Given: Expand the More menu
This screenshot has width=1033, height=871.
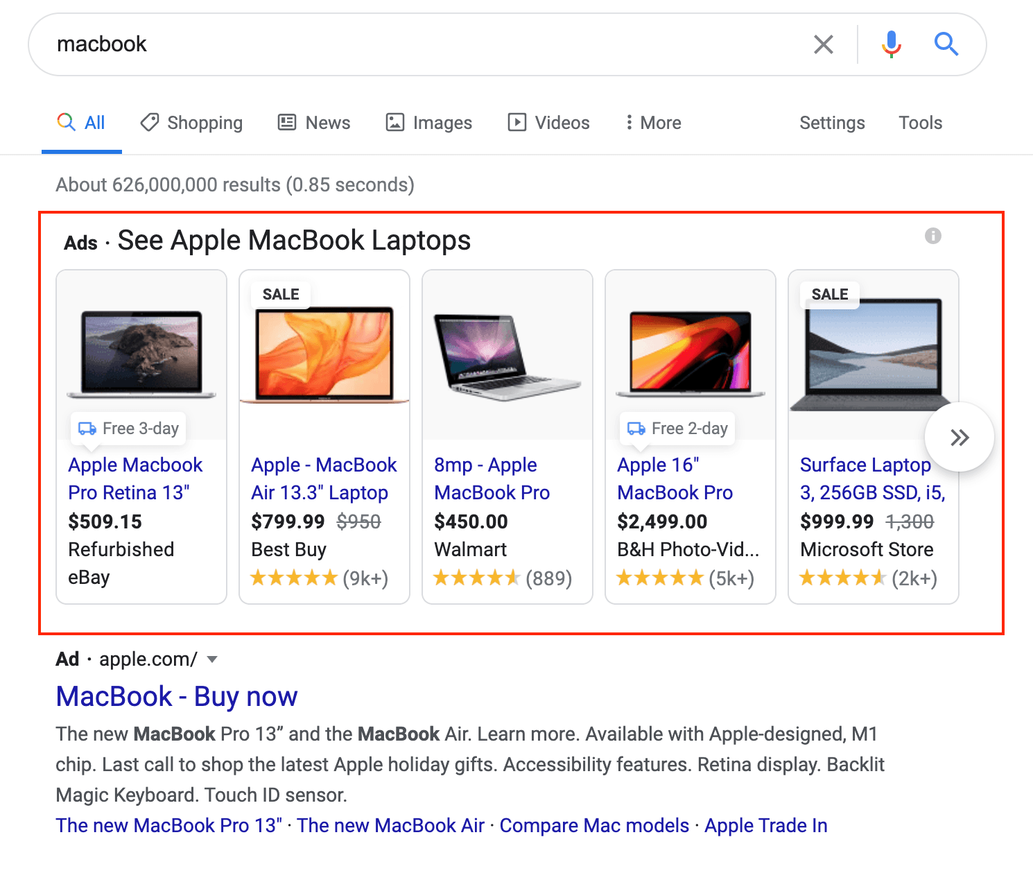Looking at the screenshot, I should [x=653, y=123].
